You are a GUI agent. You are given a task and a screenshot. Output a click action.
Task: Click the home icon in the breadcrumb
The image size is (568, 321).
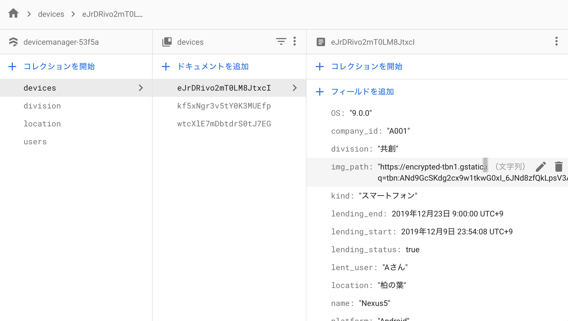tap(13, 13)
